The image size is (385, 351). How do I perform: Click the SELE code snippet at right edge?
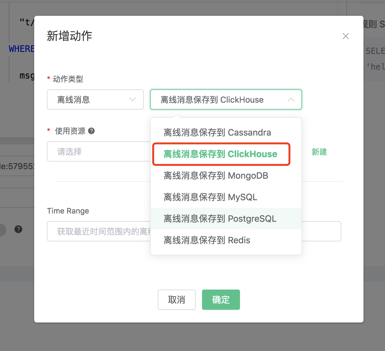pos(375,51)
